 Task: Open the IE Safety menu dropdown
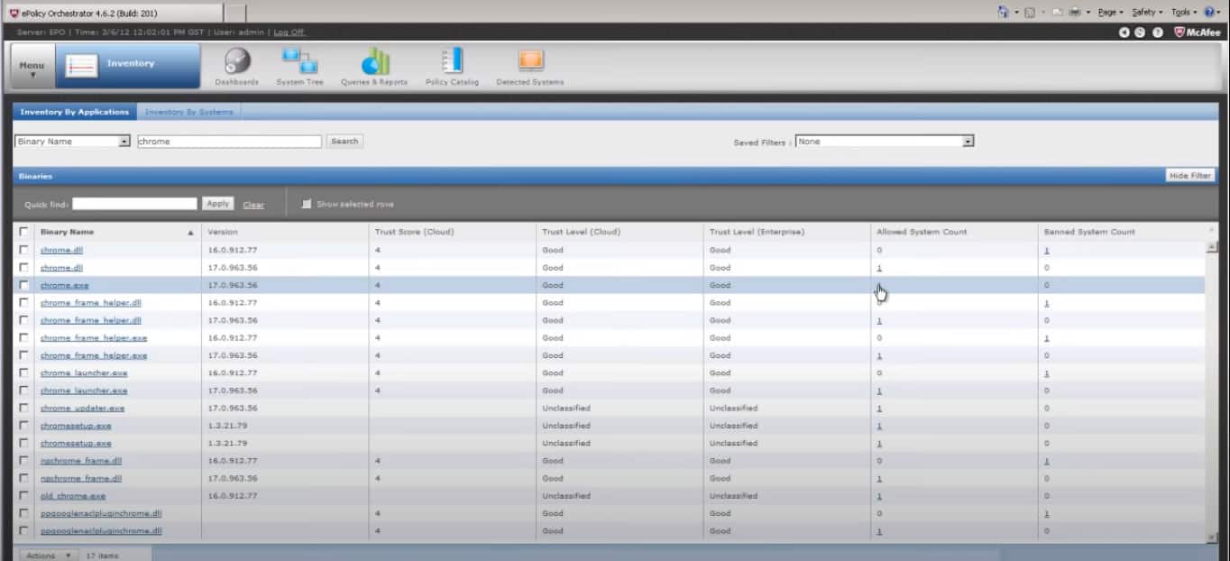1146,13
